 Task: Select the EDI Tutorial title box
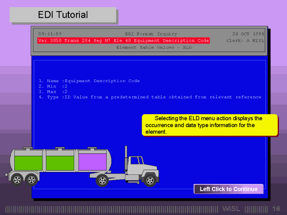pyautogui.click(x=63, y=15)
